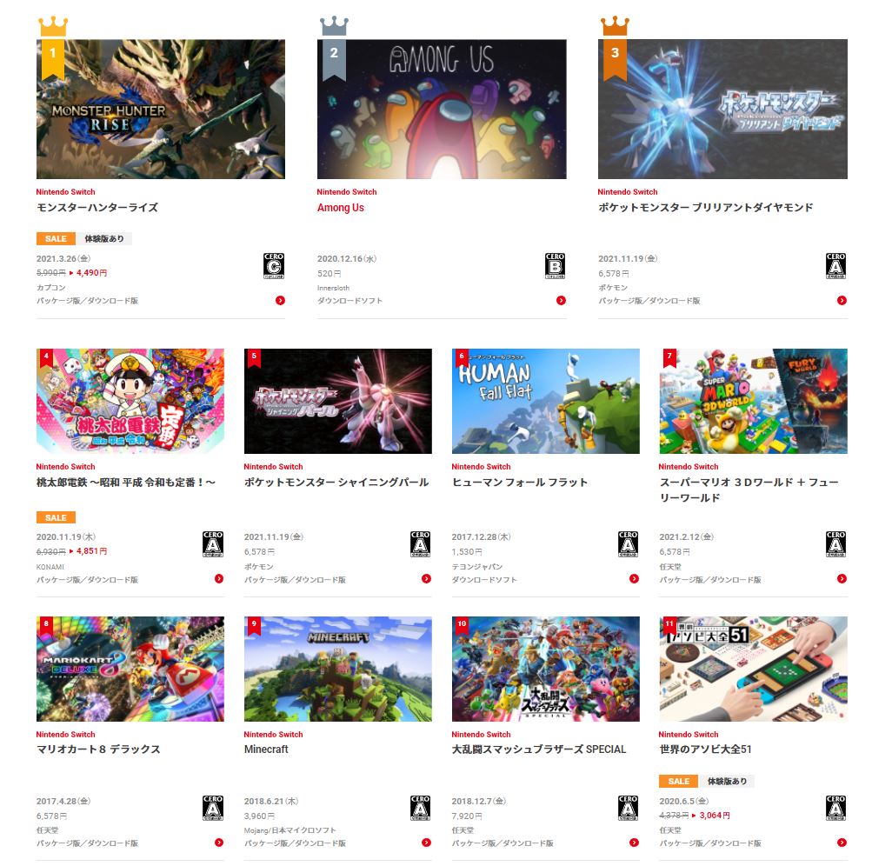The height and width of the screenshot is (866, 872).
Task: Open the モンスターハンターライズ title link
Action: click(97, 208)
